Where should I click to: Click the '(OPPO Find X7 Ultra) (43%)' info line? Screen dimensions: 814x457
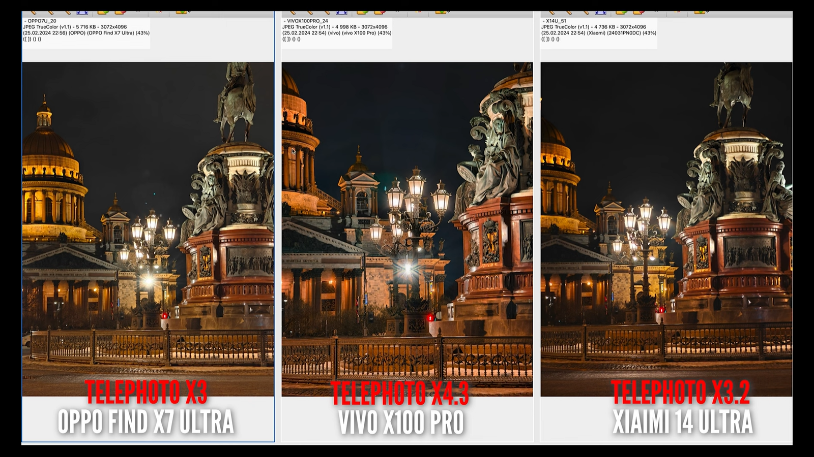86,33
